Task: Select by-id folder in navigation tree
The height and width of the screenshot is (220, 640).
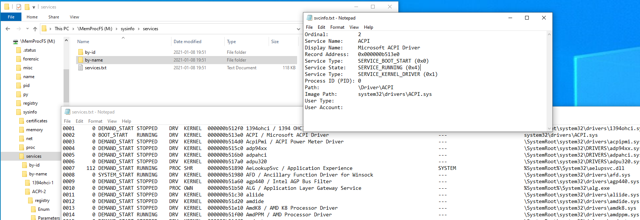Action: [x=34, y=165]
